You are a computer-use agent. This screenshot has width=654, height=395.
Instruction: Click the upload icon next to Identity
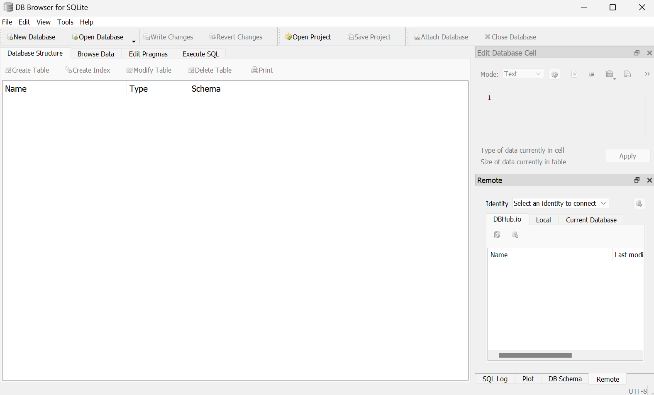639,204
